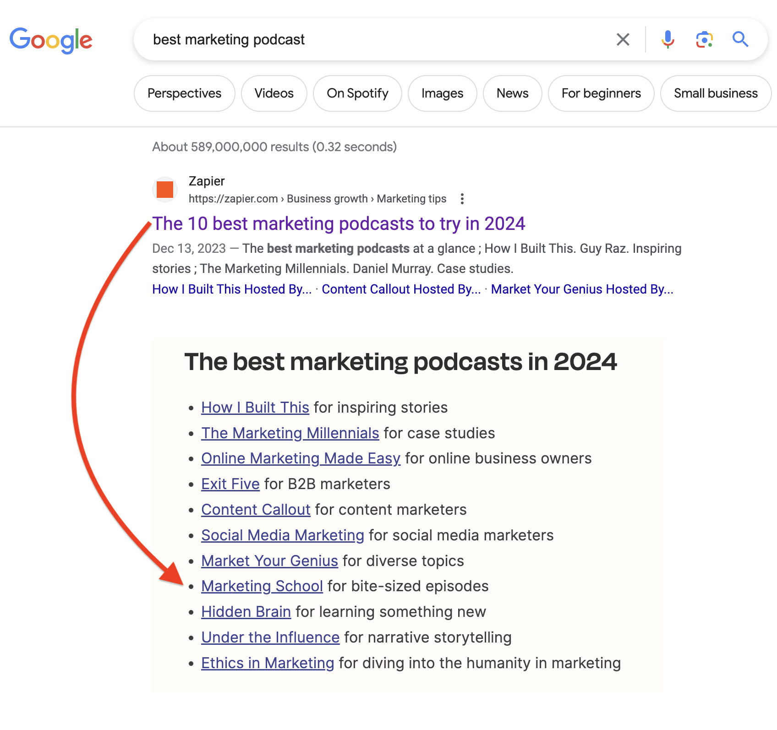Click the zapier.com breadcrumb URL
The height and width of the screenshot is (730, 777).
coord(317,199)
